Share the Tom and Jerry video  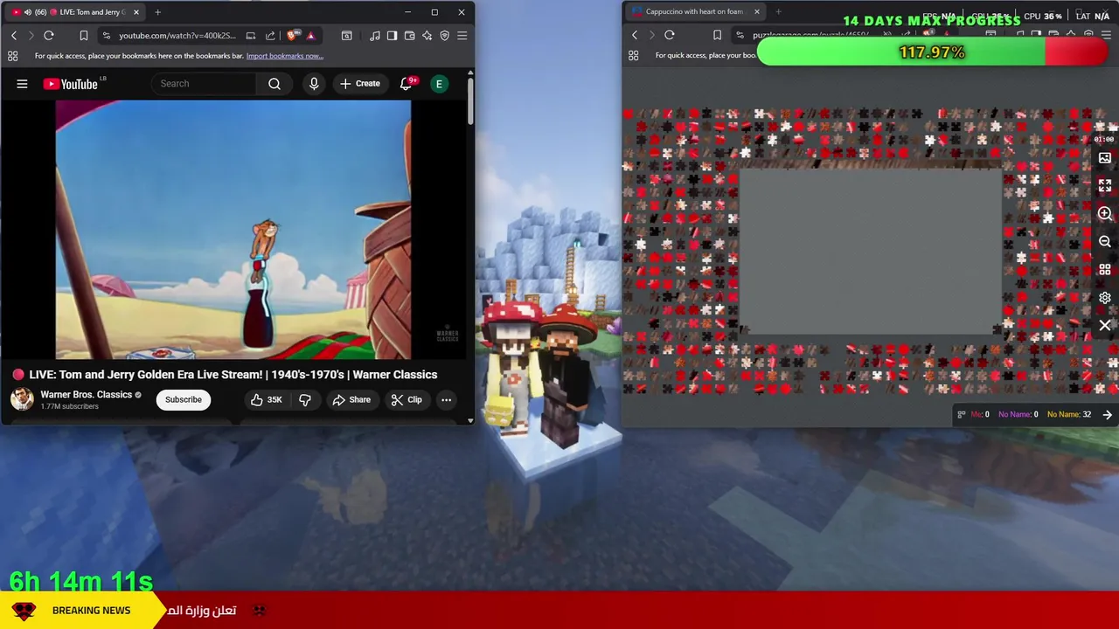[351, 400]
